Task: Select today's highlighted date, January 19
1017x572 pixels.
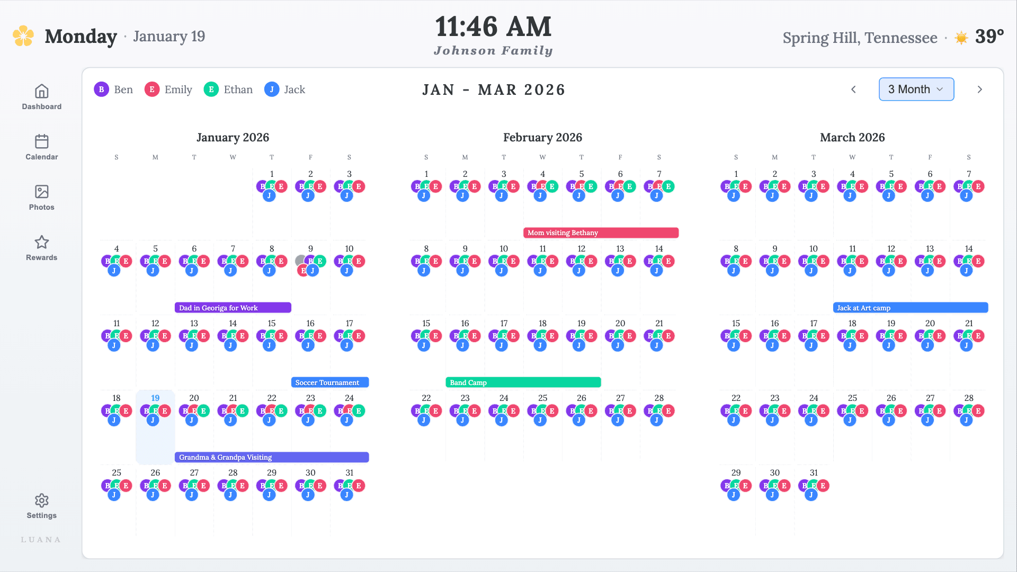Action: 155,398
